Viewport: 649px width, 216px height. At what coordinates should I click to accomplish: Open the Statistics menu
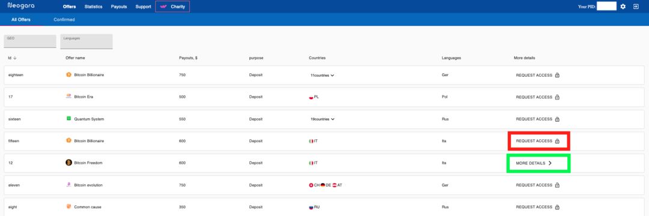click(x=94, y=7)
